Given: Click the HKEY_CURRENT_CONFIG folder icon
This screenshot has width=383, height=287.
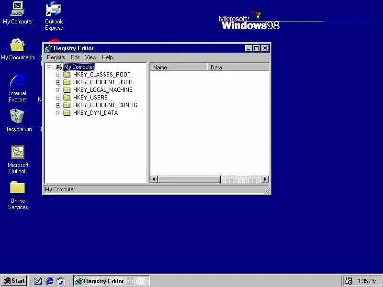Looking at the screenshot, I should (x=67, y=105).
